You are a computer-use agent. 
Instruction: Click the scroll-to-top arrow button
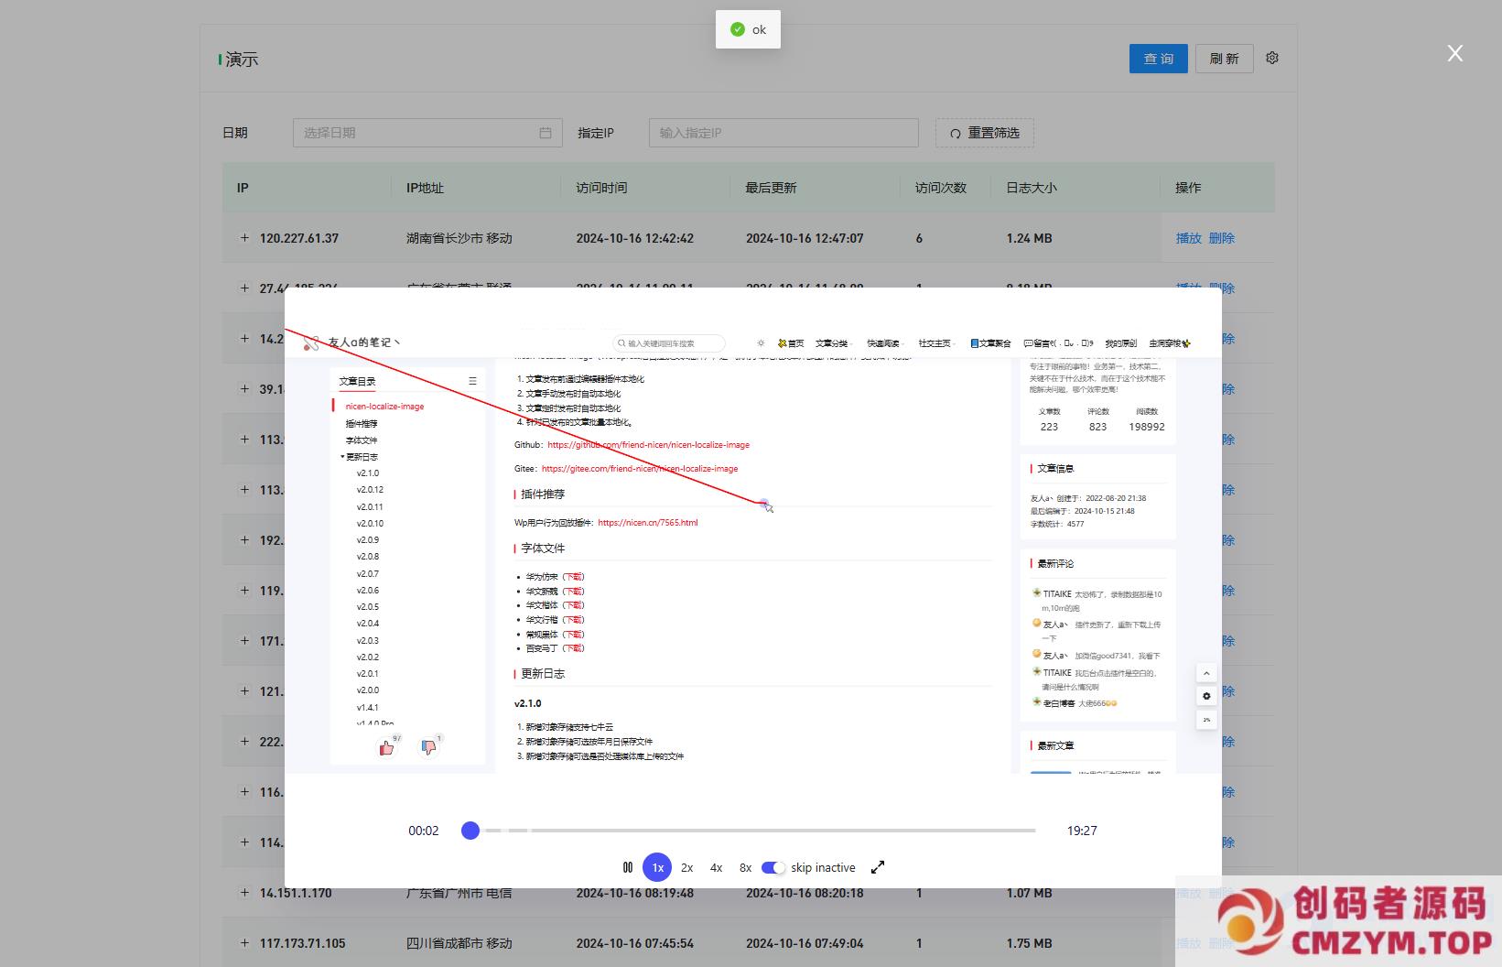[1206, 673]
